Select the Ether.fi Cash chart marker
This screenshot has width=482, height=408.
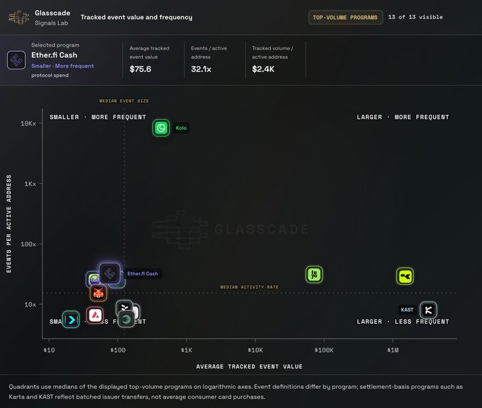110,273
